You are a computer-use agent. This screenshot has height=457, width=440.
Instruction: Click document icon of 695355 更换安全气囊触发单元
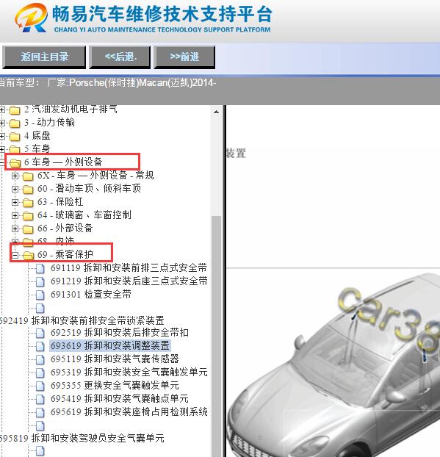tap(40, 386)
